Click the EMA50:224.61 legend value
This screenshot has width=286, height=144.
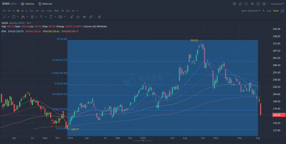pyautogui.click(x=33, y=31)
